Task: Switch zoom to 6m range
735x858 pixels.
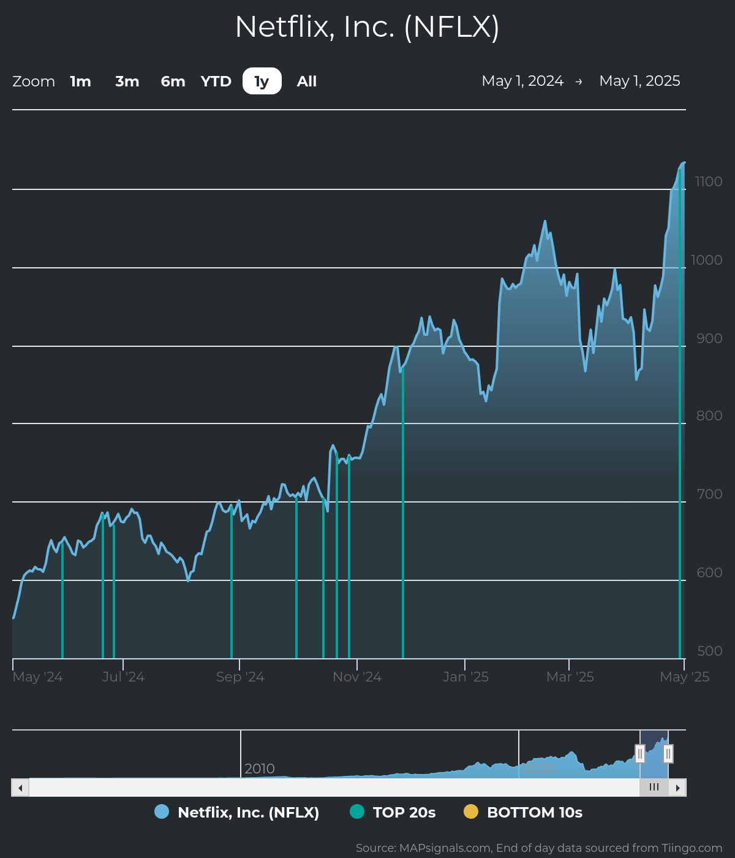Action: [173, 82]
